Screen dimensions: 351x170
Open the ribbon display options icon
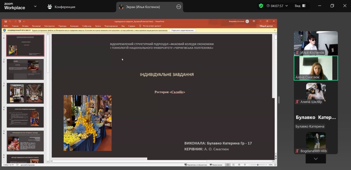pyautogui.click(x=254, y=21)
